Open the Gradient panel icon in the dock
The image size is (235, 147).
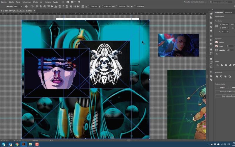point(211,40)
